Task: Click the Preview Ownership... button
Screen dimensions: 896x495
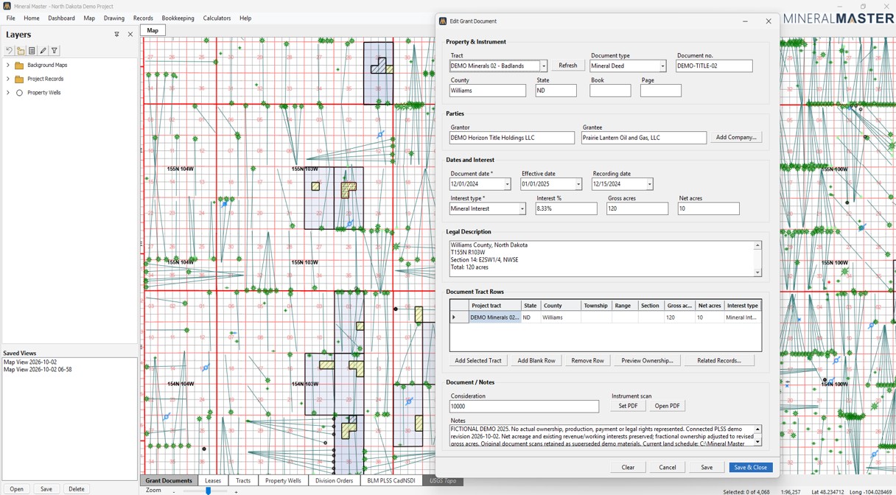Action: click(647, 361)
